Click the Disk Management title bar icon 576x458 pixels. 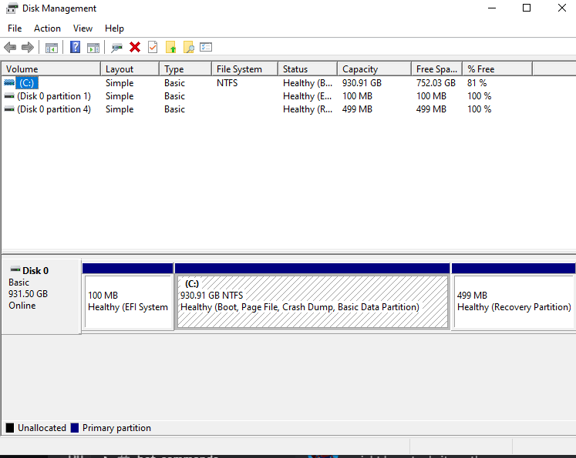12,8
